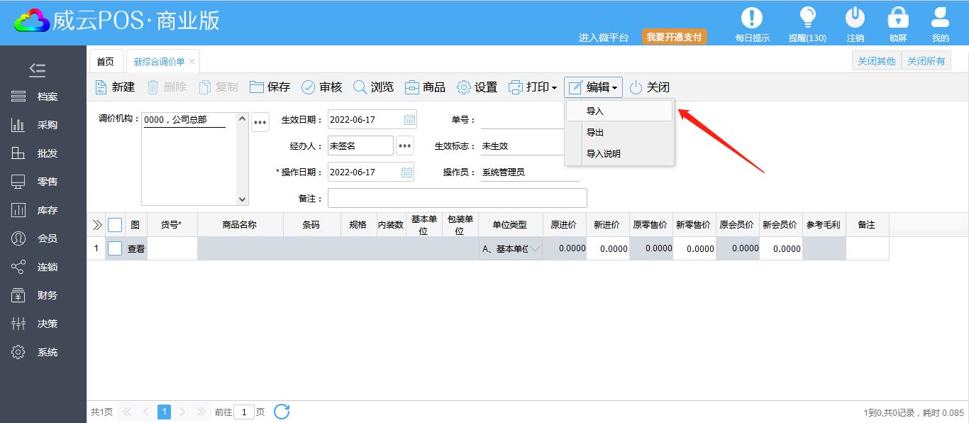Click the refresh icon in pagination bar
Image resolution: width=969 pixels, height=423 pixels.
coord(282,412)
